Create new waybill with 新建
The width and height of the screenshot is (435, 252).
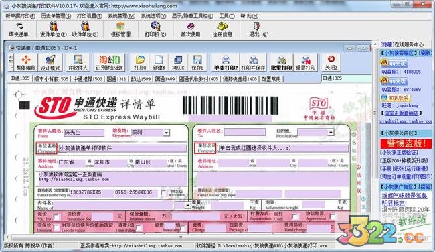coord(159,62)
